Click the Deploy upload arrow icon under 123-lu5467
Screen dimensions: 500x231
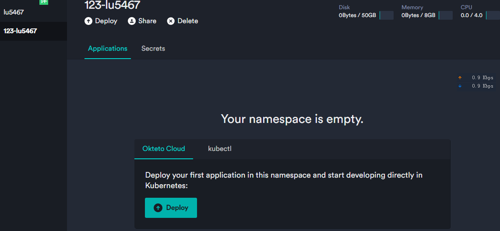(88, 21)
